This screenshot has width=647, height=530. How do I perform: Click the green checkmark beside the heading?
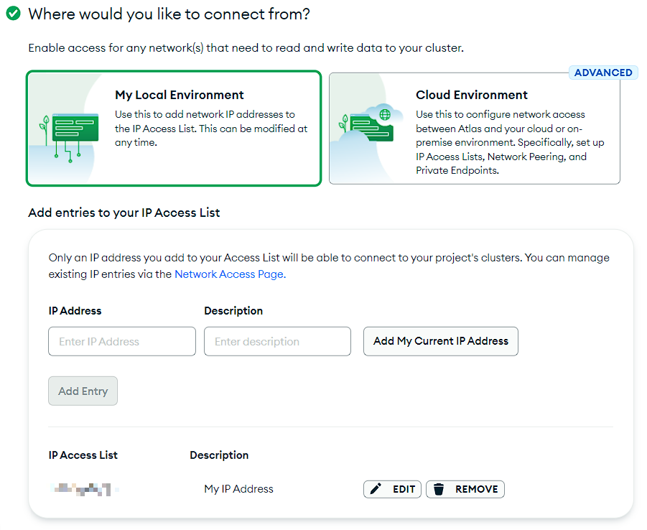12,13
